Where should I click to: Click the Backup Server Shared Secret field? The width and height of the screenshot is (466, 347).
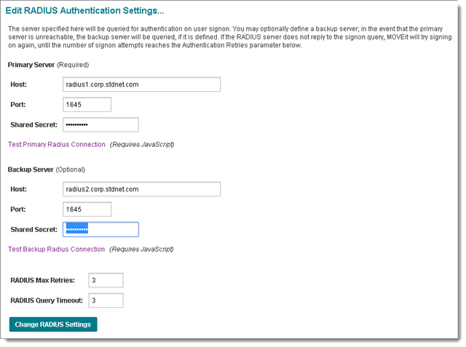coord(100,230)
